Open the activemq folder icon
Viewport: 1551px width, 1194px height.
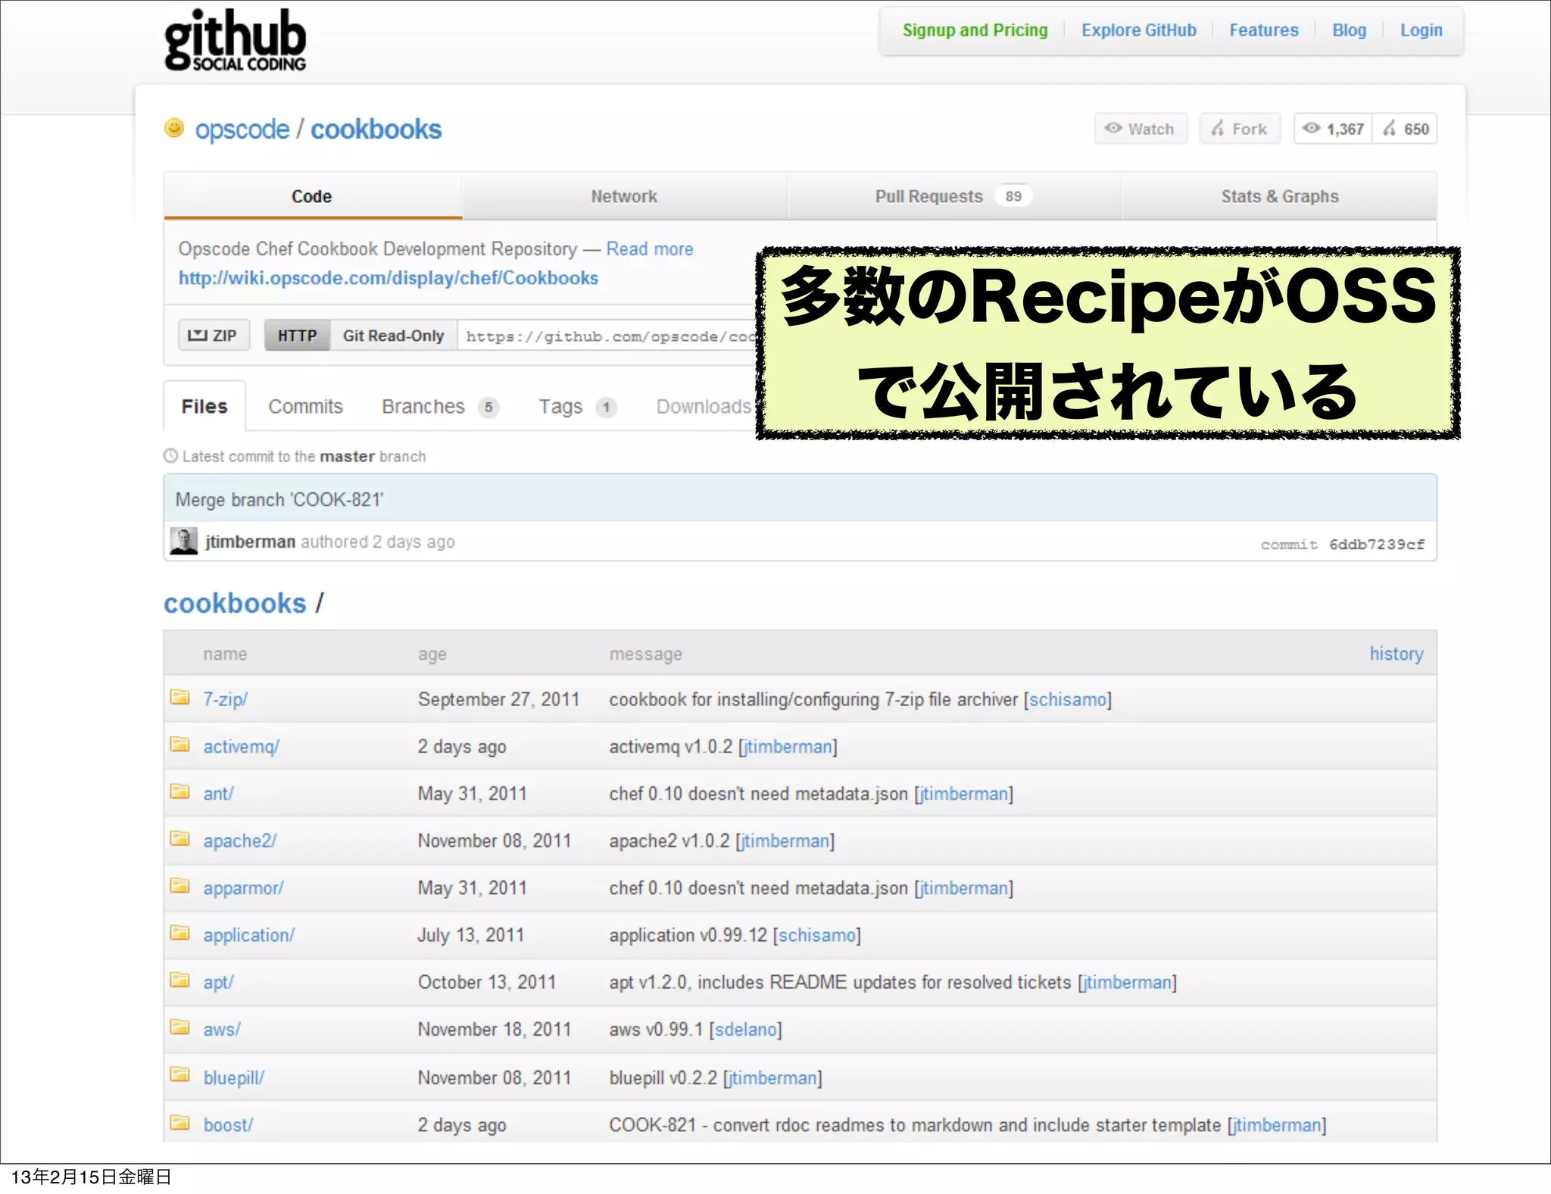point(179,745)
